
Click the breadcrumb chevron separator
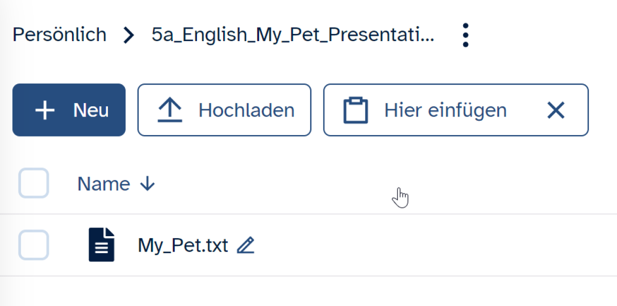tap(129, 35)
